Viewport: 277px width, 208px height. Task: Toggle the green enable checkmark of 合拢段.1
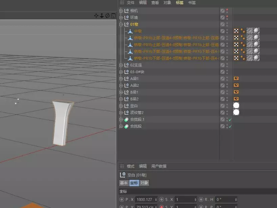tap(230, 120)
